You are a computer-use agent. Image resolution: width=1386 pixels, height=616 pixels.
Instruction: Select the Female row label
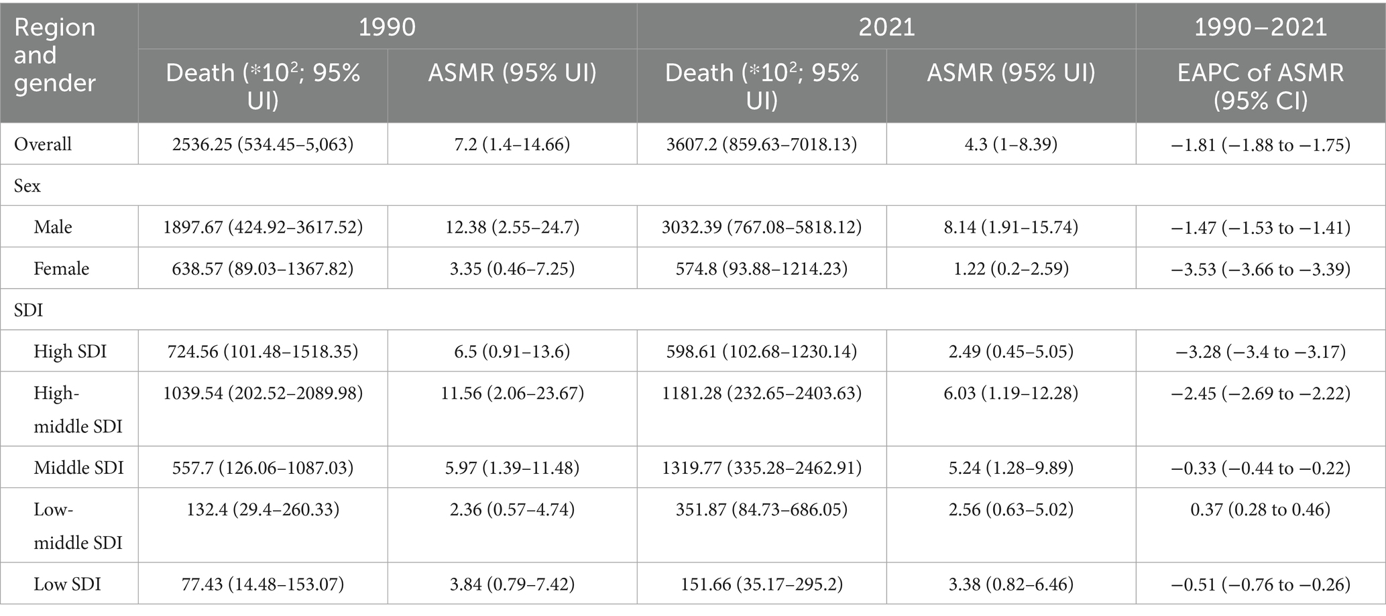[62, 269]
